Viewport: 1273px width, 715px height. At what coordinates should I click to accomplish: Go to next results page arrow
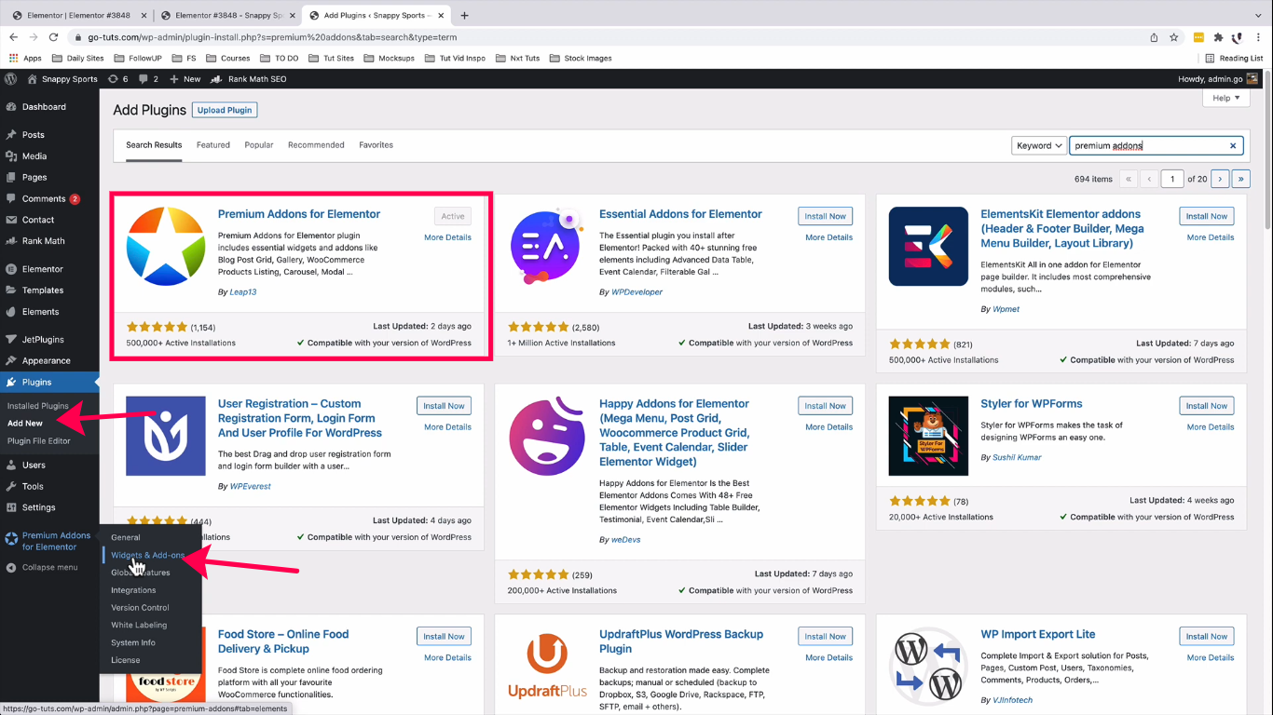point(1221,179)
